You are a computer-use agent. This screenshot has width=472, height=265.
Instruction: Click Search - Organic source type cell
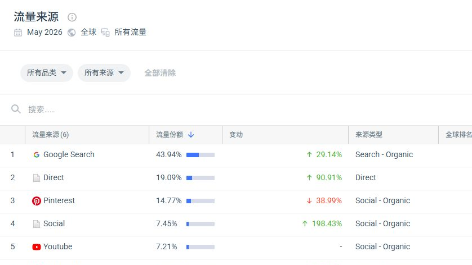click(384, 154)
